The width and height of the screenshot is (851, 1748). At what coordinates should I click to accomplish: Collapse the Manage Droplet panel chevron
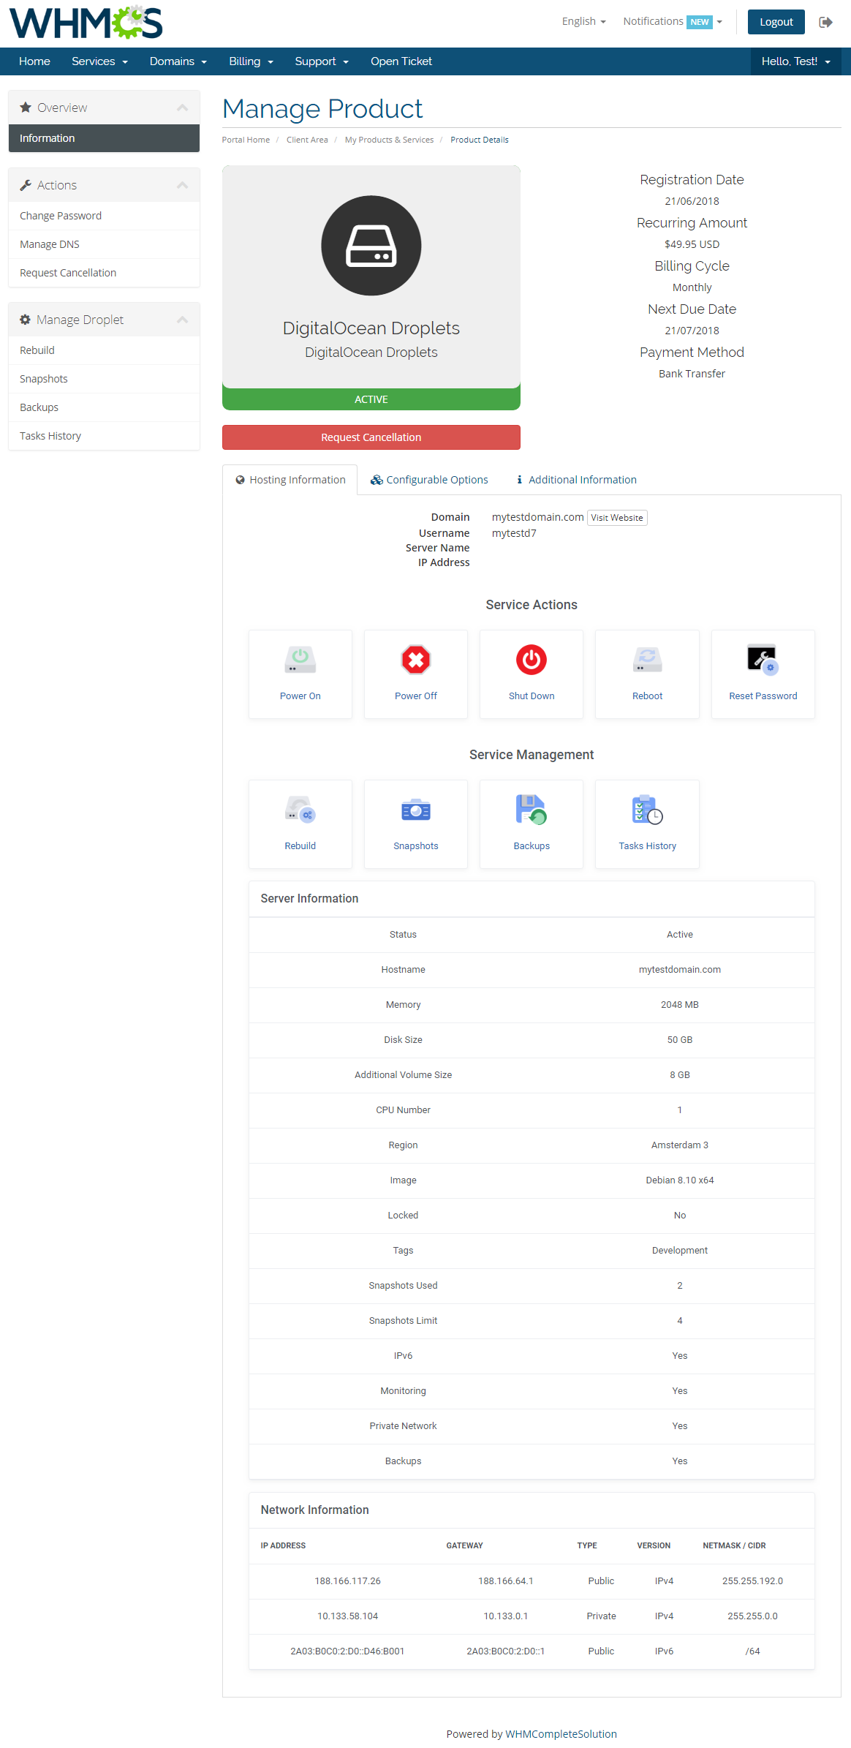click(183, 320)
